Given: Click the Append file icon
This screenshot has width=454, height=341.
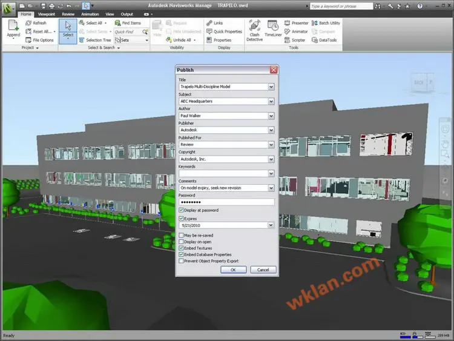Looking at the screenshot, I should 13,25.
